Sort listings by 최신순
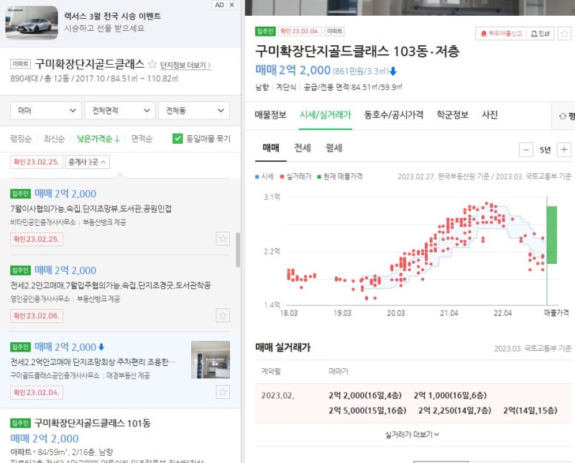 click(54, 139)
